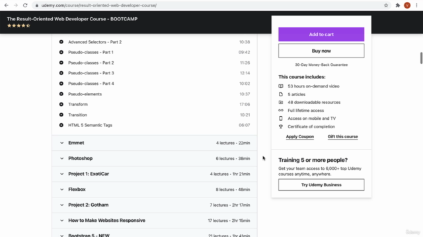This screenshot has height=237, width=423.
Task: Click the lifetime access infinity icon
Action: pyautogui.click(x=281, y=111)
